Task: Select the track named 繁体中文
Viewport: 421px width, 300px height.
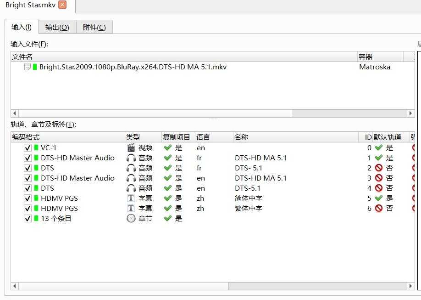Action: [x=249, y=208]
